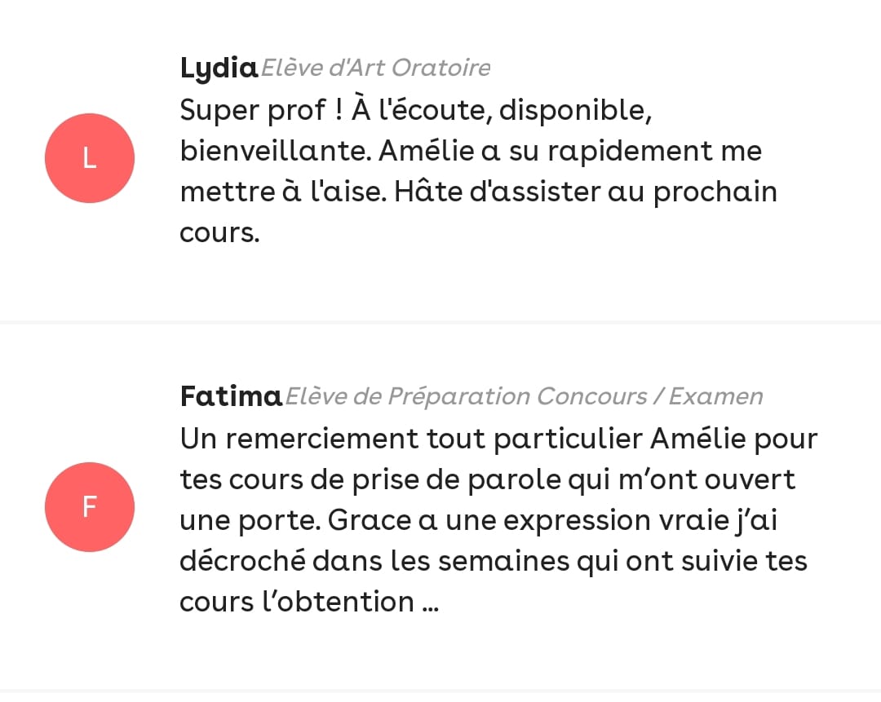Tap "Amélie" in Fatima's review text
Screen dimensions: 881x702
[x=686, y=439]
